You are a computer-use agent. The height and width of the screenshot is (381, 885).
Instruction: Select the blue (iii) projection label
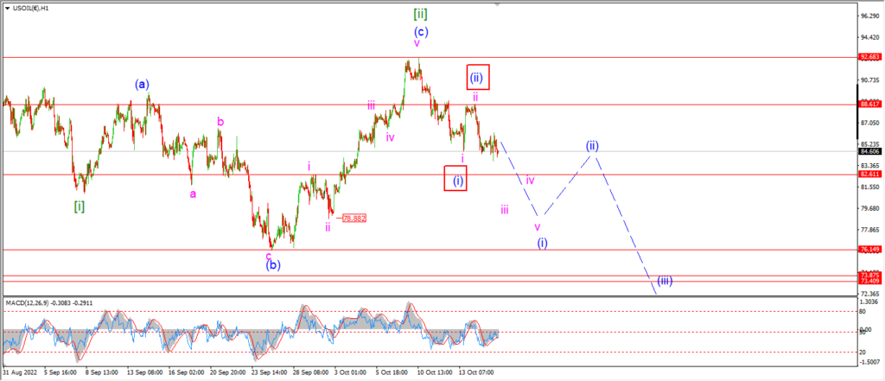(x=665, y=281)
